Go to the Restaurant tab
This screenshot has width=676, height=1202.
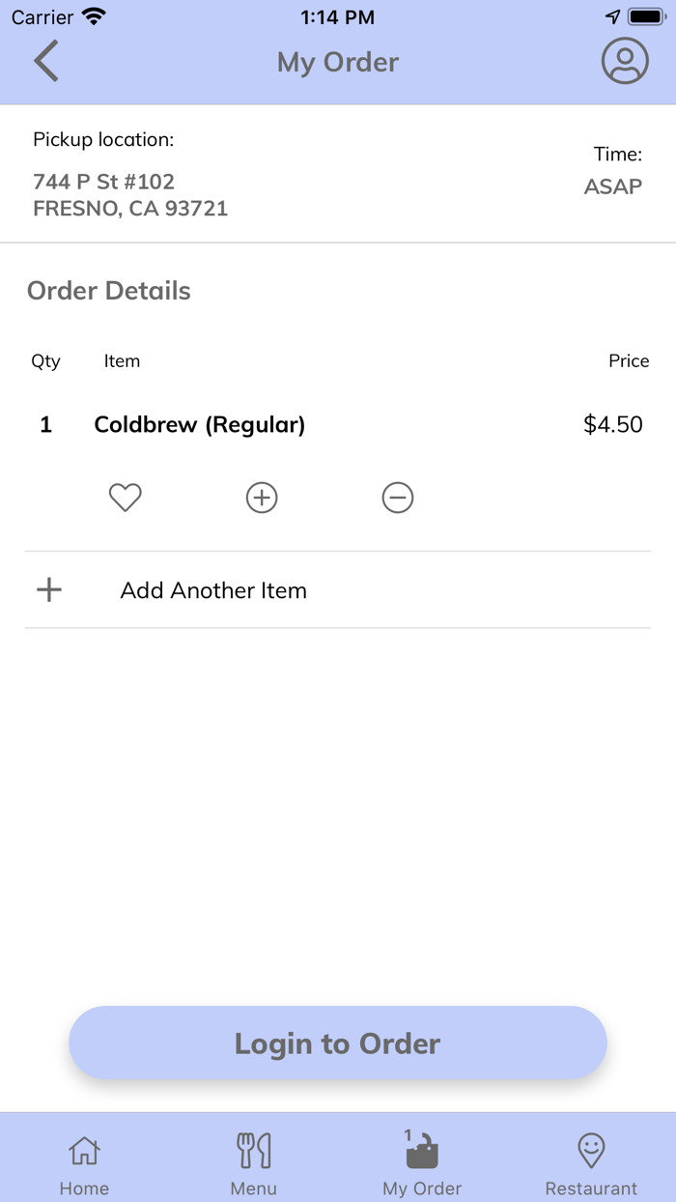pyautogui.click(x=591, y=1162)
